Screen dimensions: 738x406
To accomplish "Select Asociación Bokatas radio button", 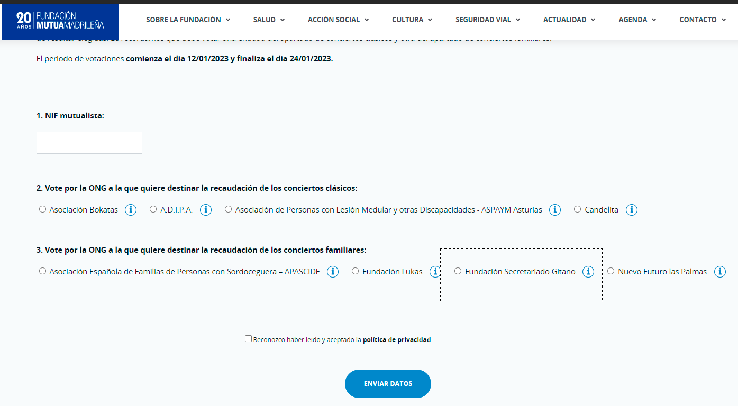I will [43, 209].
